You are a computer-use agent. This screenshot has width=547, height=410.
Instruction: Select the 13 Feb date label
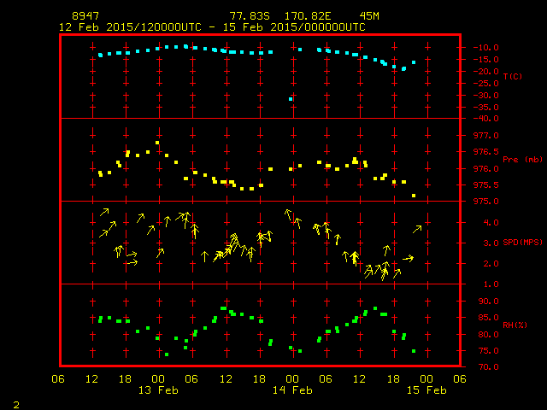pos(158,390)
